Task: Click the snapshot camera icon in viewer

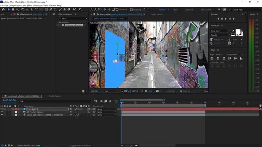Action: tap(157, 91)
